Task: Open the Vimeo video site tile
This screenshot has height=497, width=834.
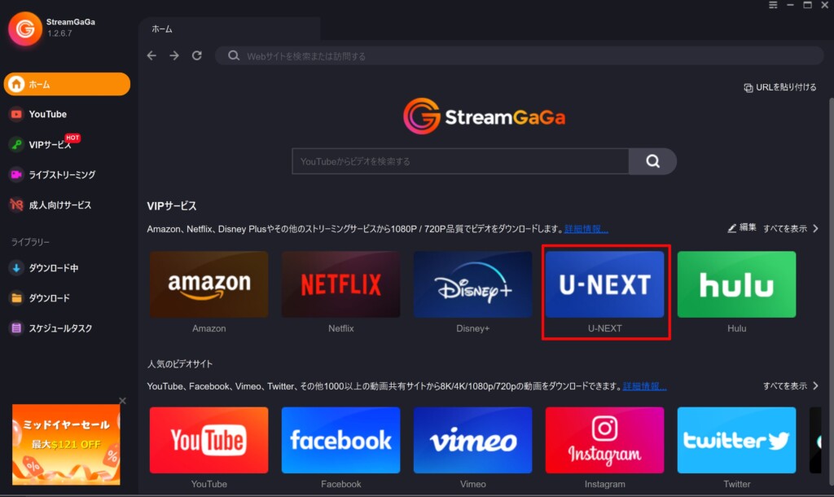Action: coord(473,440)
